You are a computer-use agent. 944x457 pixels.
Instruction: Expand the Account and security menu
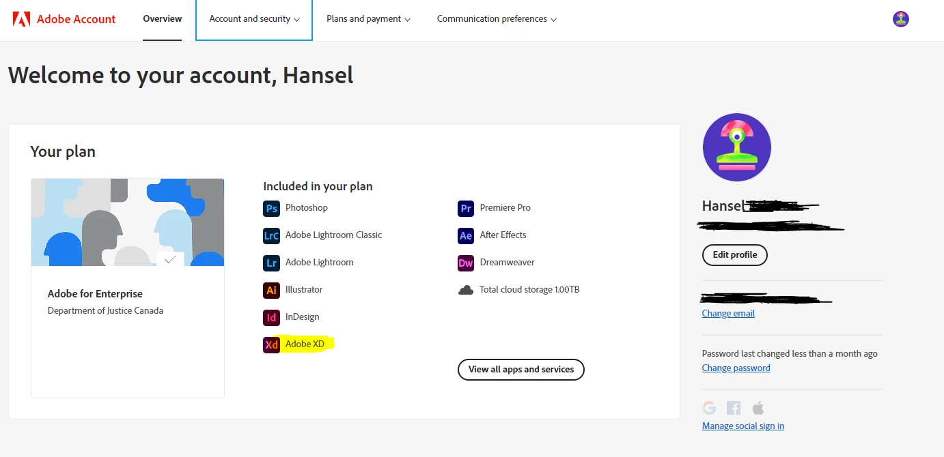[254, 19]
